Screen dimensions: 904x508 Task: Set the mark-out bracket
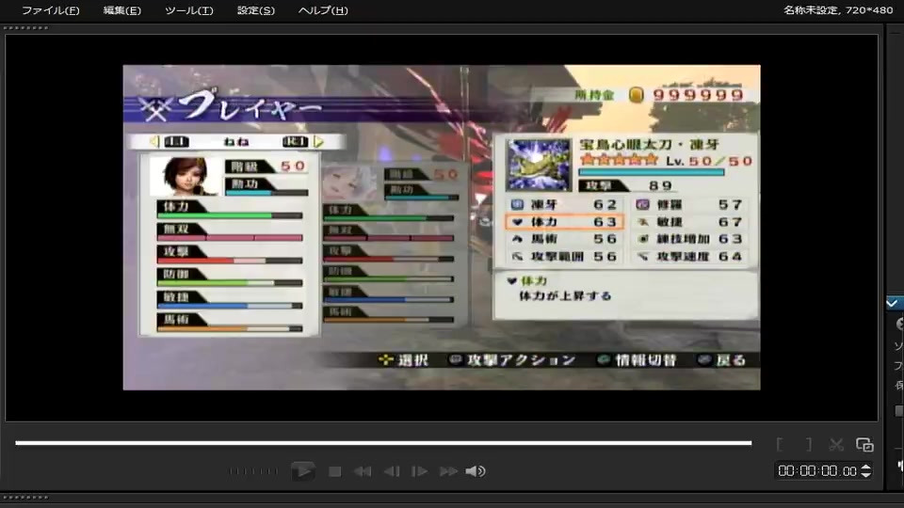coord(808,444)
